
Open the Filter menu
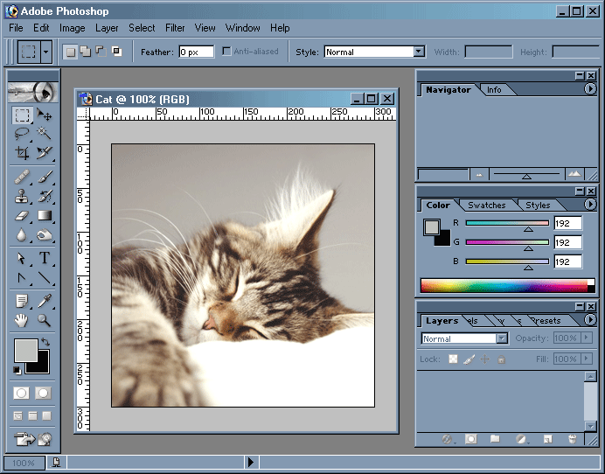(175, 28)
